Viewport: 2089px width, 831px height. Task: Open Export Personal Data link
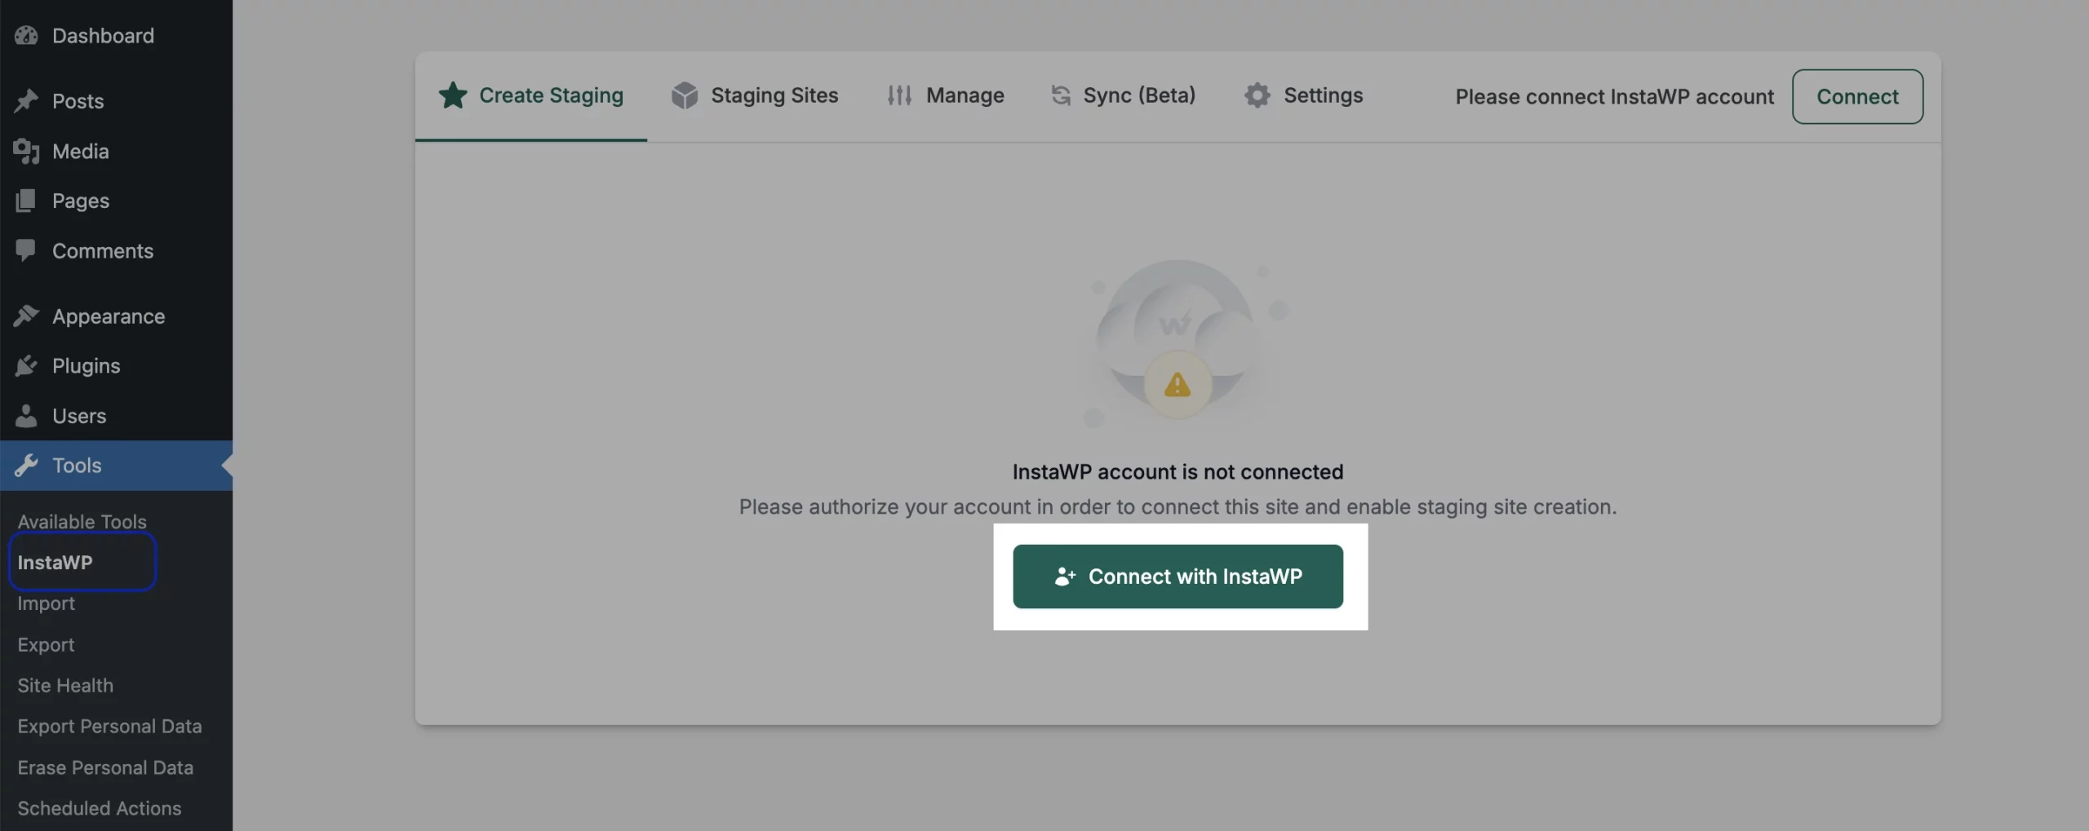pos(109,726)
